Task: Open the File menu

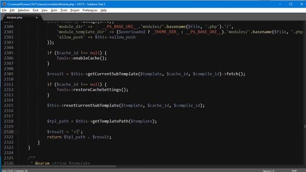Action: (4, 11)
